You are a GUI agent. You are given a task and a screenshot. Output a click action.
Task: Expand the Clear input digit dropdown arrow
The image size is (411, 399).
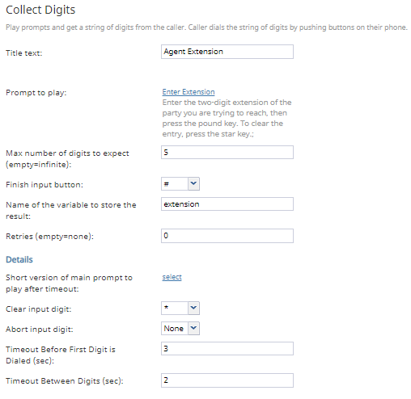click(x=193, y=308)
